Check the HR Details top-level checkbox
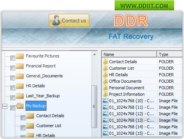This screenshot has width=184, height=139. coord(13,88)
